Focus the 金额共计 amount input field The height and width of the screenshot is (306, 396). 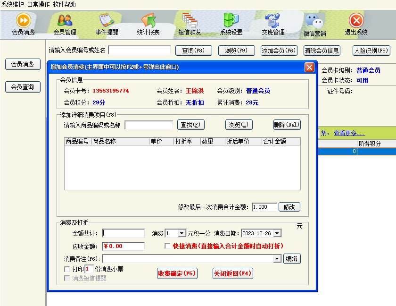(123, 233)
